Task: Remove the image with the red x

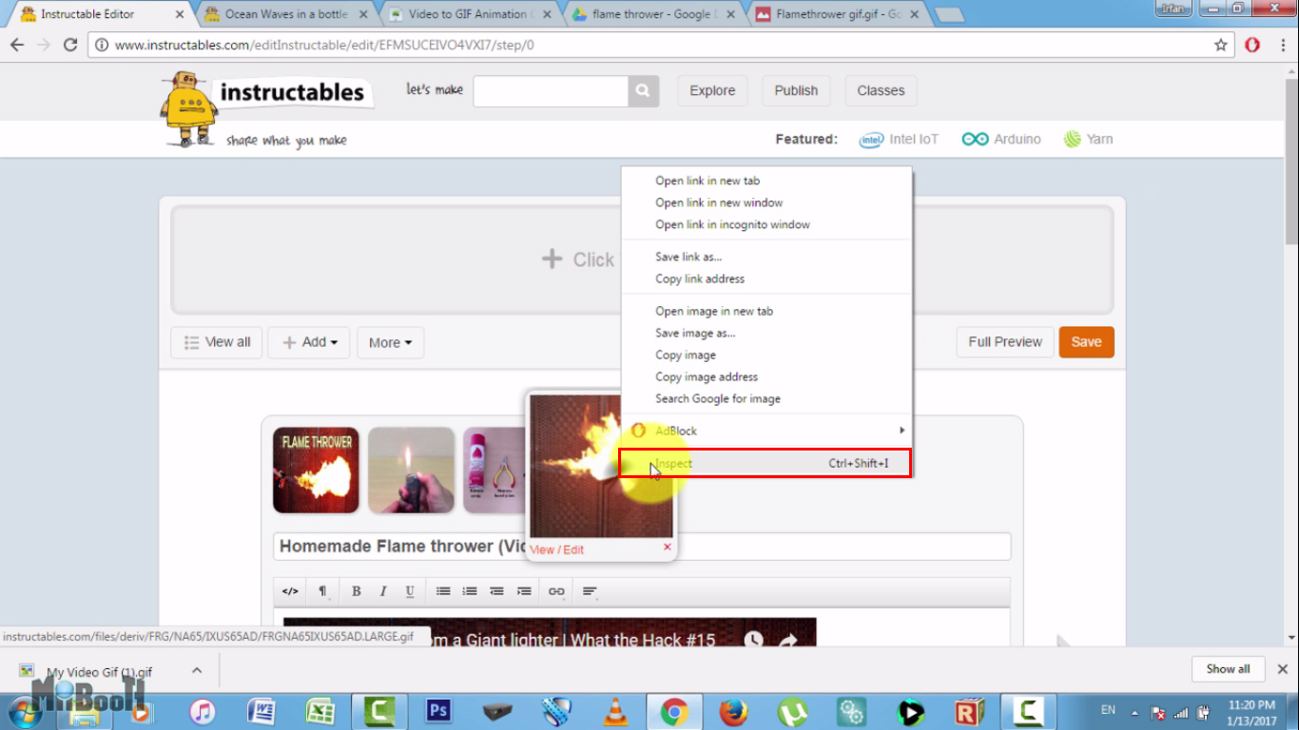Action: [x=667, y=547]
